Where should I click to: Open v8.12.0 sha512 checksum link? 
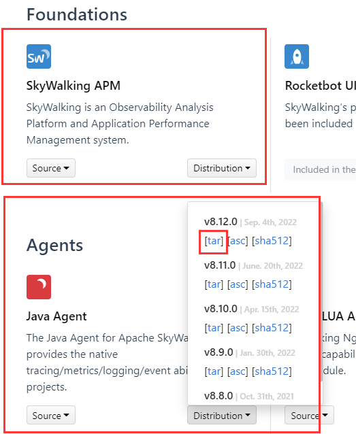tap(272, 241)
